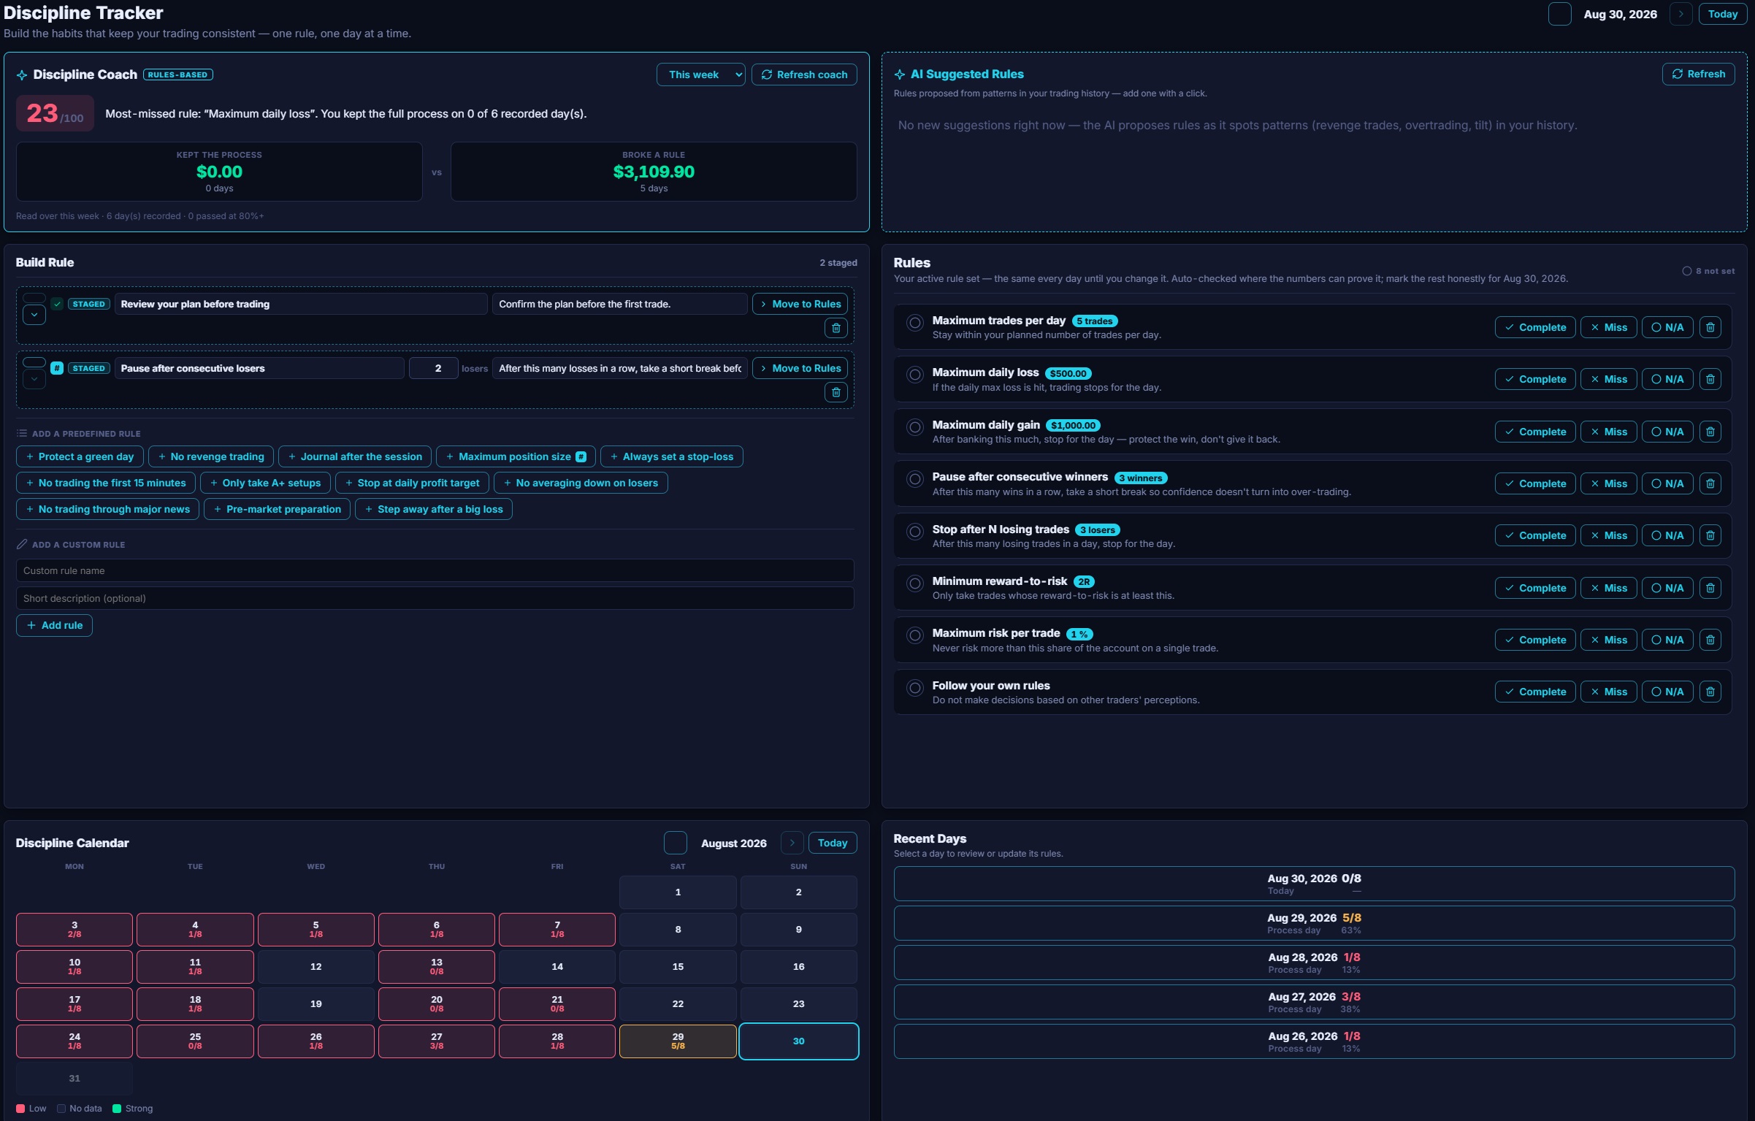Delete the Stop after N losing trades rule
This screenshot has width=1755, height=1121.
coord(1710,535)
